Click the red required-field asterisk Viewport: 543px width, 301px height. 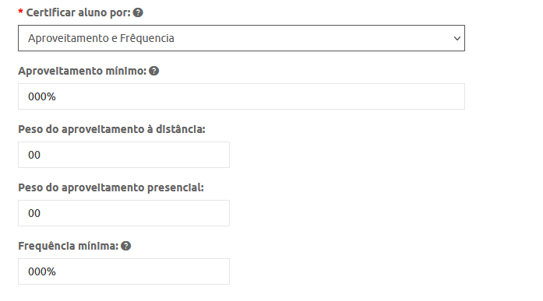pyautogui.click(x=20, y=12)
